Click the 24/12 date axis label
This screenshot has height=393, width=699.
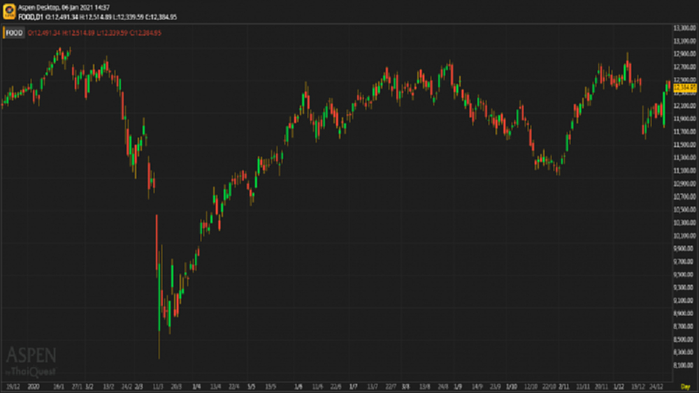656,387
